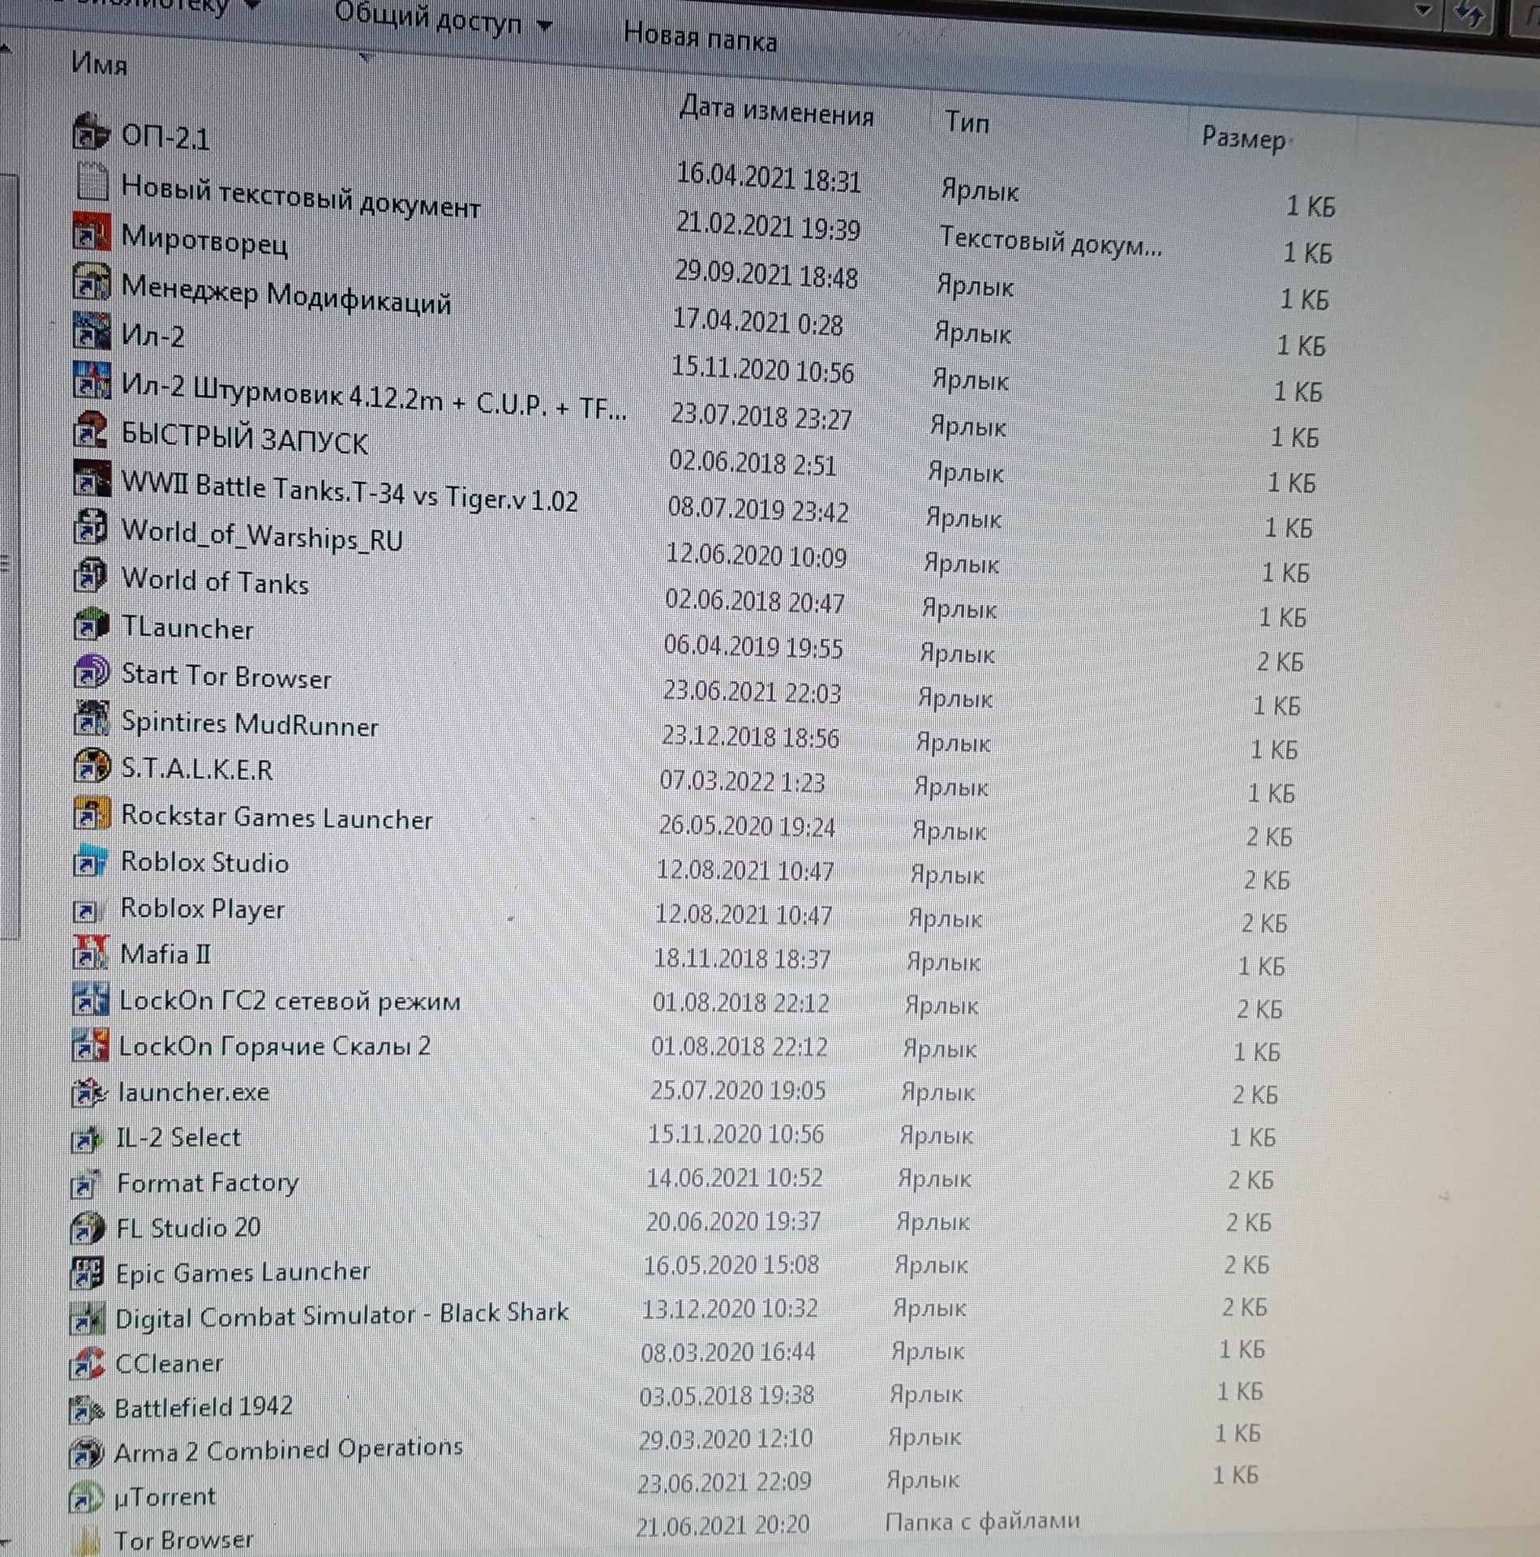Image resolution: width=1540 pixels, height=1557 pixels.
Task: Click the Format Factory icon
Action: (x=87, y=1184)
